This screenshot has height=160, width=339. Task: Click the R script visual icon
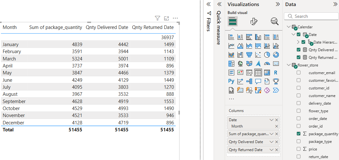(x=276, y=73)
